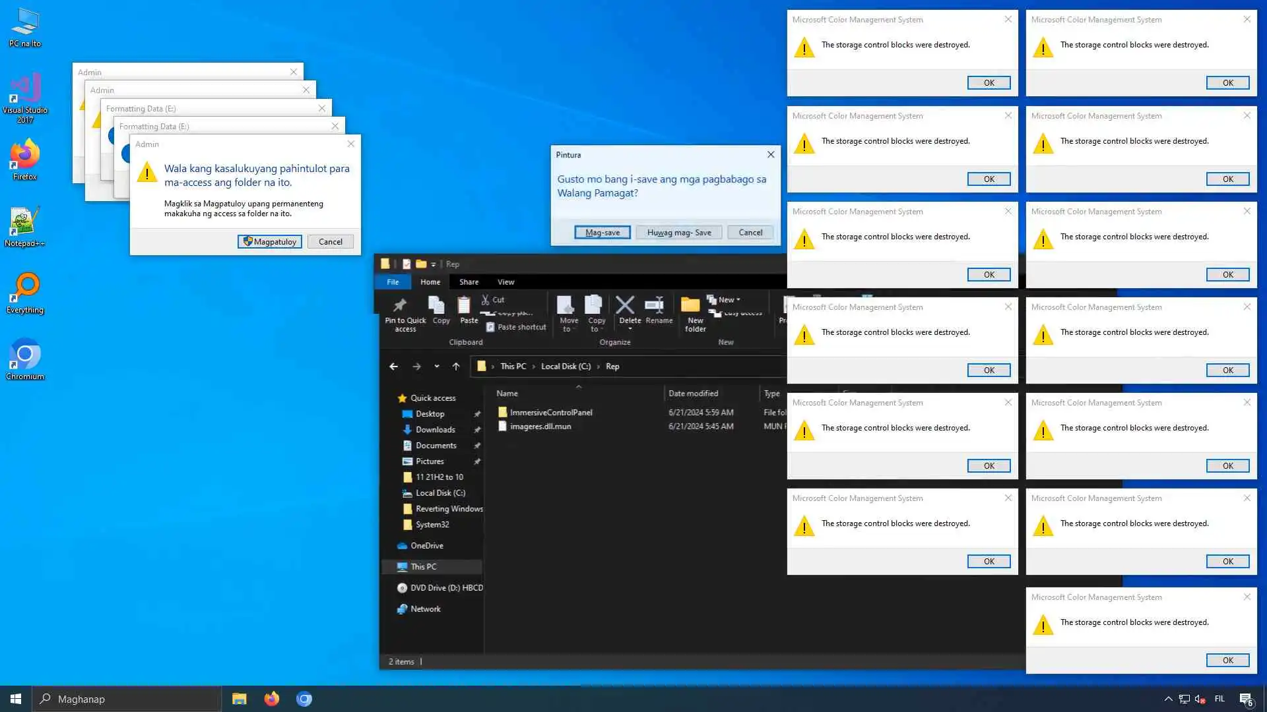Open recent locations dropdown arrow
This screenshot has height=712, width=1267.
pyautogui.click(x=437, y=367)
